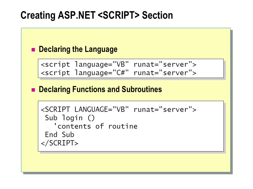Select the heading Declaring the Language
Image resolution: width=253 pixels, height=189 pixels.
(x=78, y=49)
